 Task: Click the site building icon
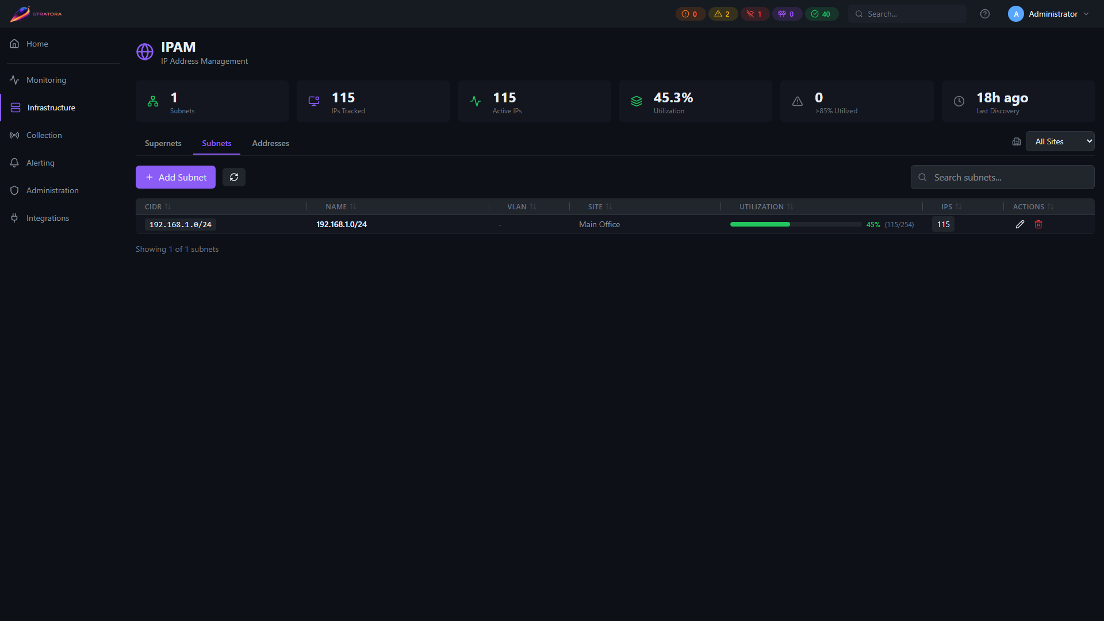[1017, 141]
